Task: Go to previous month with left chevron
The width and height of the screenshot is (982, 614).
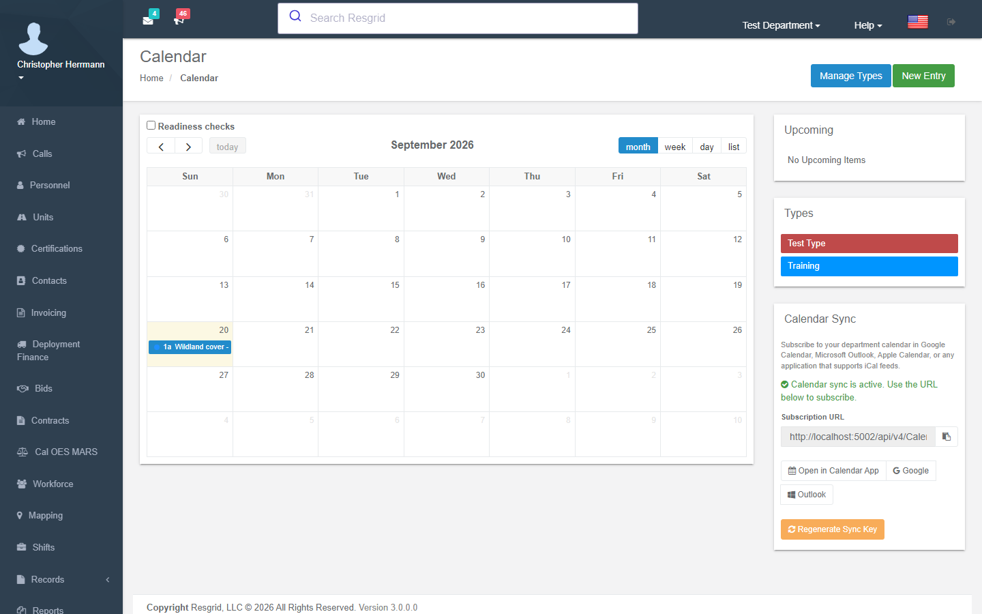Action: (x=161, y=147)
